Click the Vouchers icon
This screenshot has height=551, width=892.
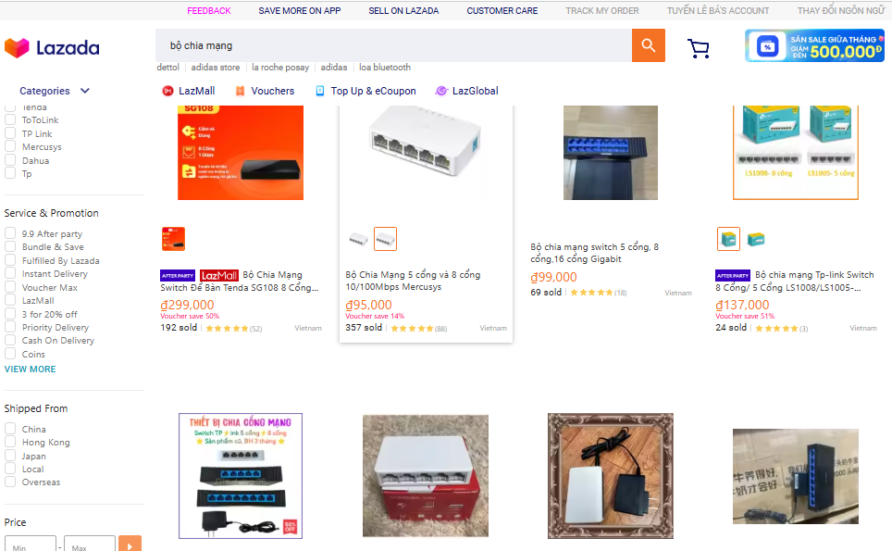coord(240,91)
